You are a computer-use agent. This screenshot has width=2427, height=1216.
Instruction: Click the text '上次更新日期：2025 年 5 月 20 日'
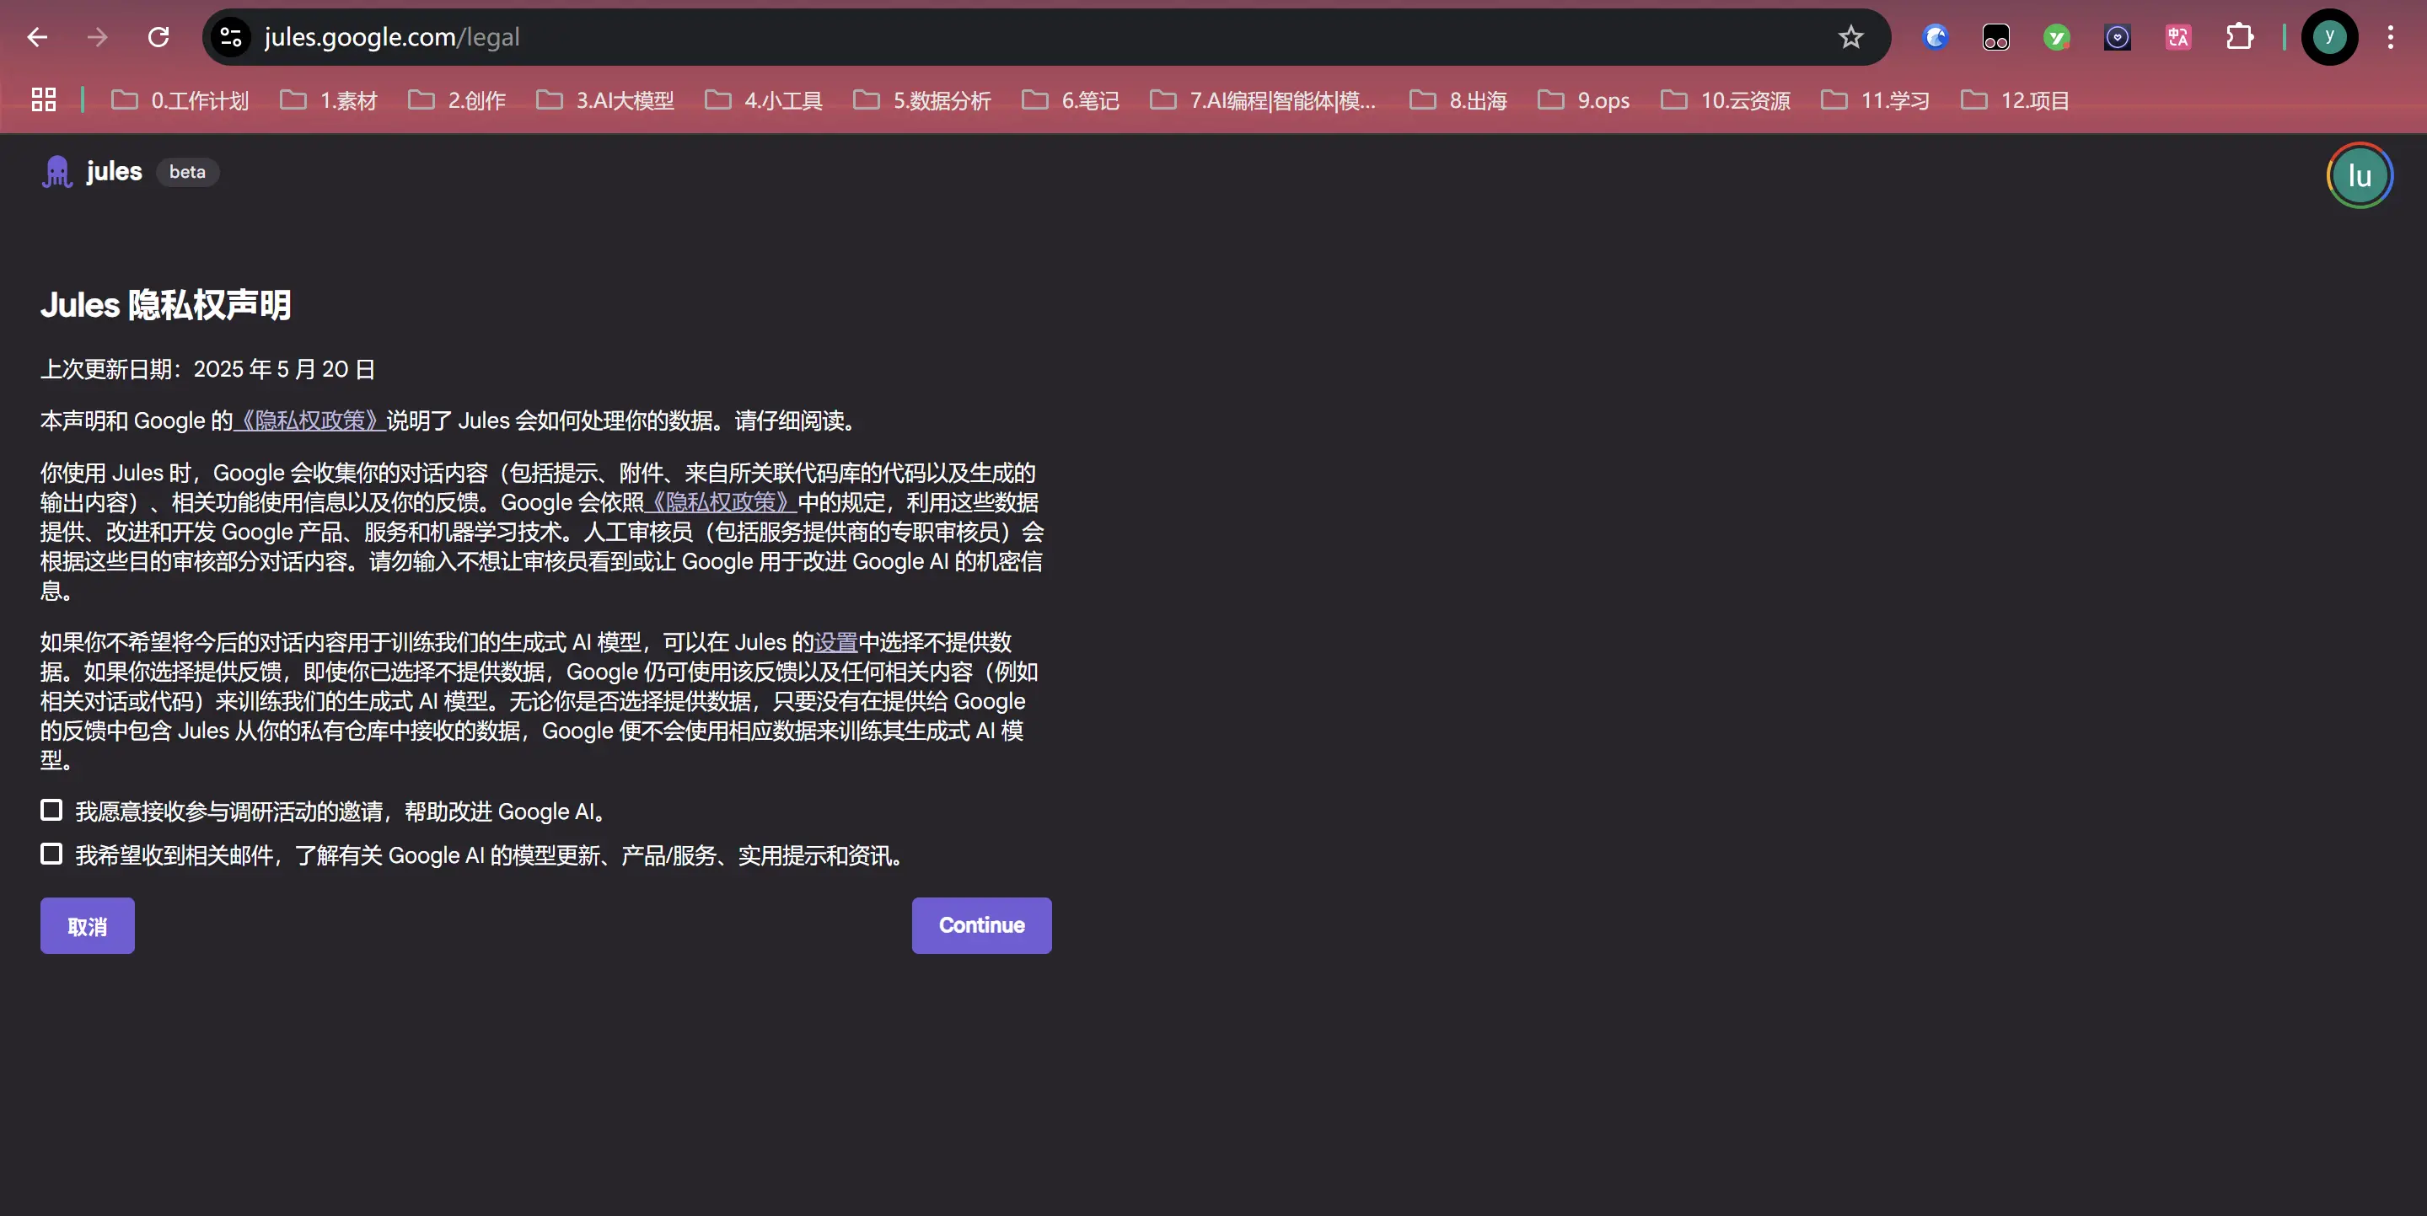pyautogui.click(x=207, y=368)
